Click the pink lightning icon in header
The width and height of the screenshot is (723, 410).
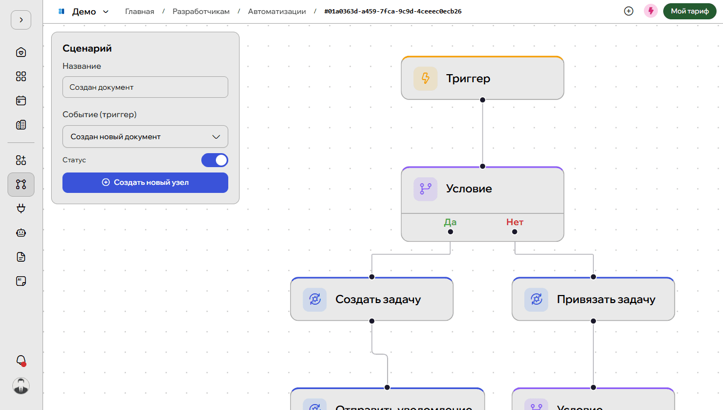click(x=651, y=11)
